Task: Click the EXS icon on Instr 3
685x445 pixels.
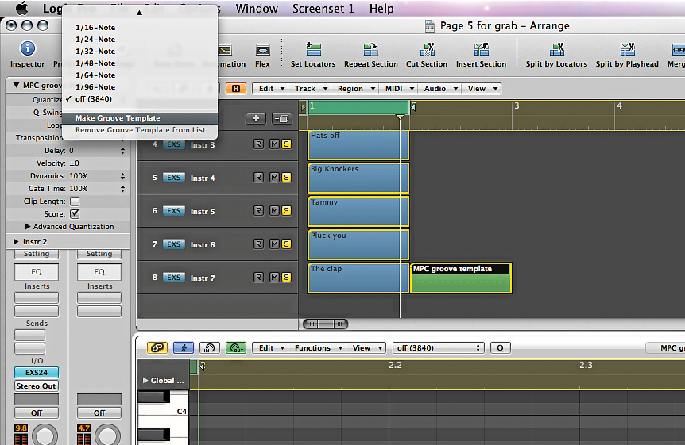Action: [173, 144]
